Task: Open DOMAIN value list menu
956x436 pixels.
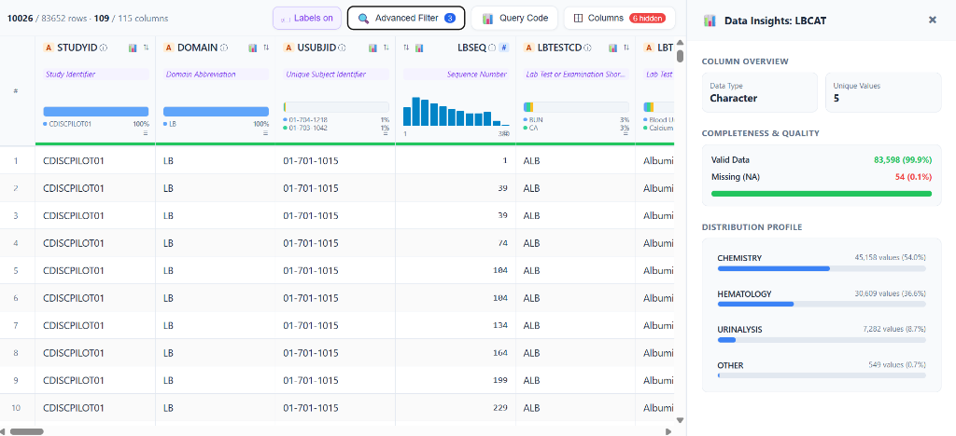Action: pos(265,133)
